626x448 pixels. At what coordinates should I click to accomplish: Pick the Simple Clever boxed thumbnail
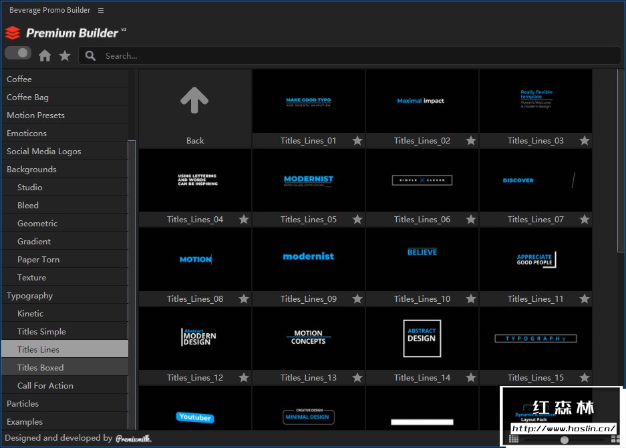coord(422,180)
